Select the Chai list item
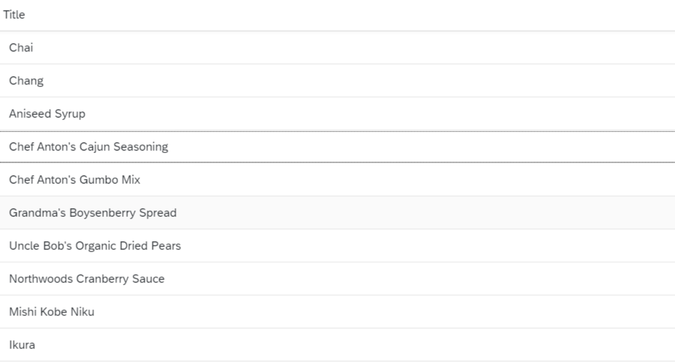The height and width of the screenshot is (362, 675). (x=337, y=47)
